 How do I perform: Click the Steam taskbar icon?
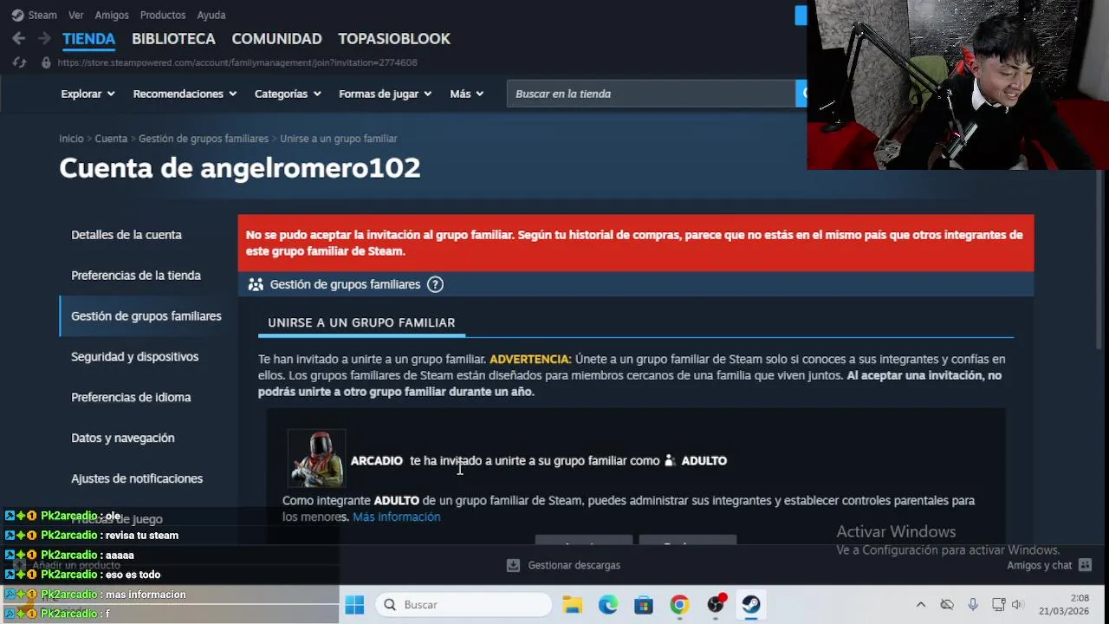pos(751,604)
